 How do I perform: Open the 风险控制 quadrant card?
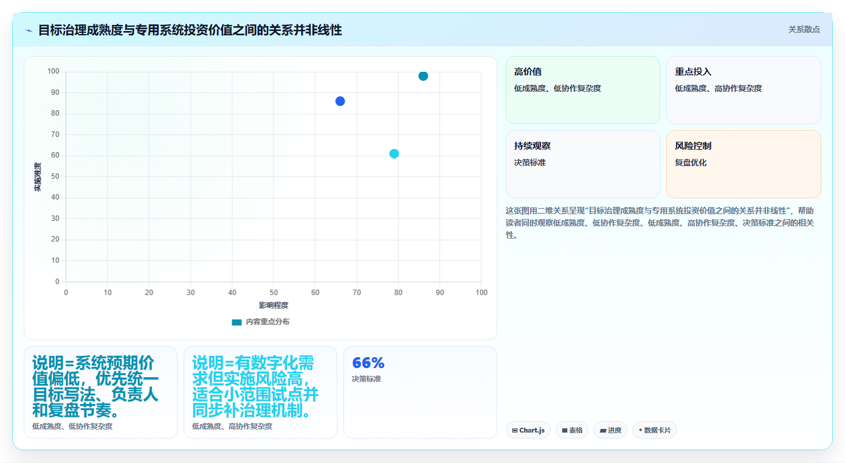click(743, 164)
